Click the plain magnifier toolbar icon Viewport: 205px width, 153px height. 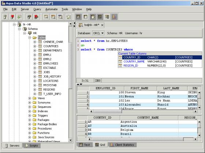pos(46,17)
